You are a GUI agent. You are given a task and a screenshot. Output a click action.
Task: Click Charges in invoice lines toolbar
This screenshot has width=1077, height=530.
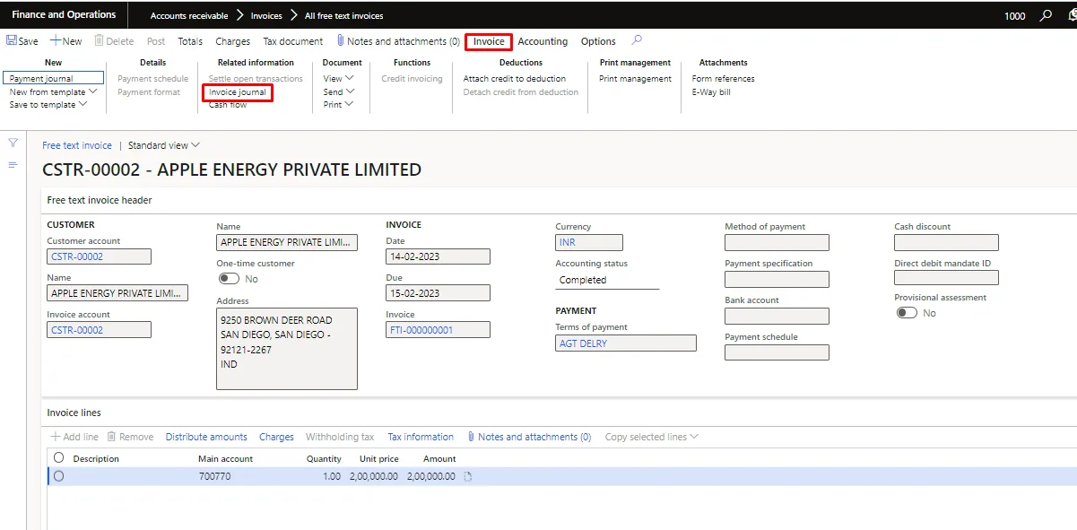coord(276,437)
